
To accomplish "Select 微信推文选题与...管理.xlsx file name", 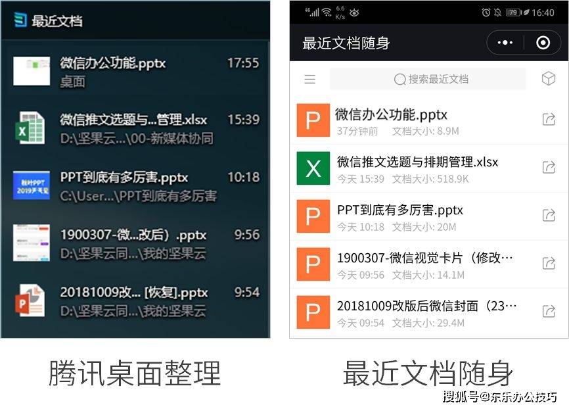I will click(x=133, y=120).
